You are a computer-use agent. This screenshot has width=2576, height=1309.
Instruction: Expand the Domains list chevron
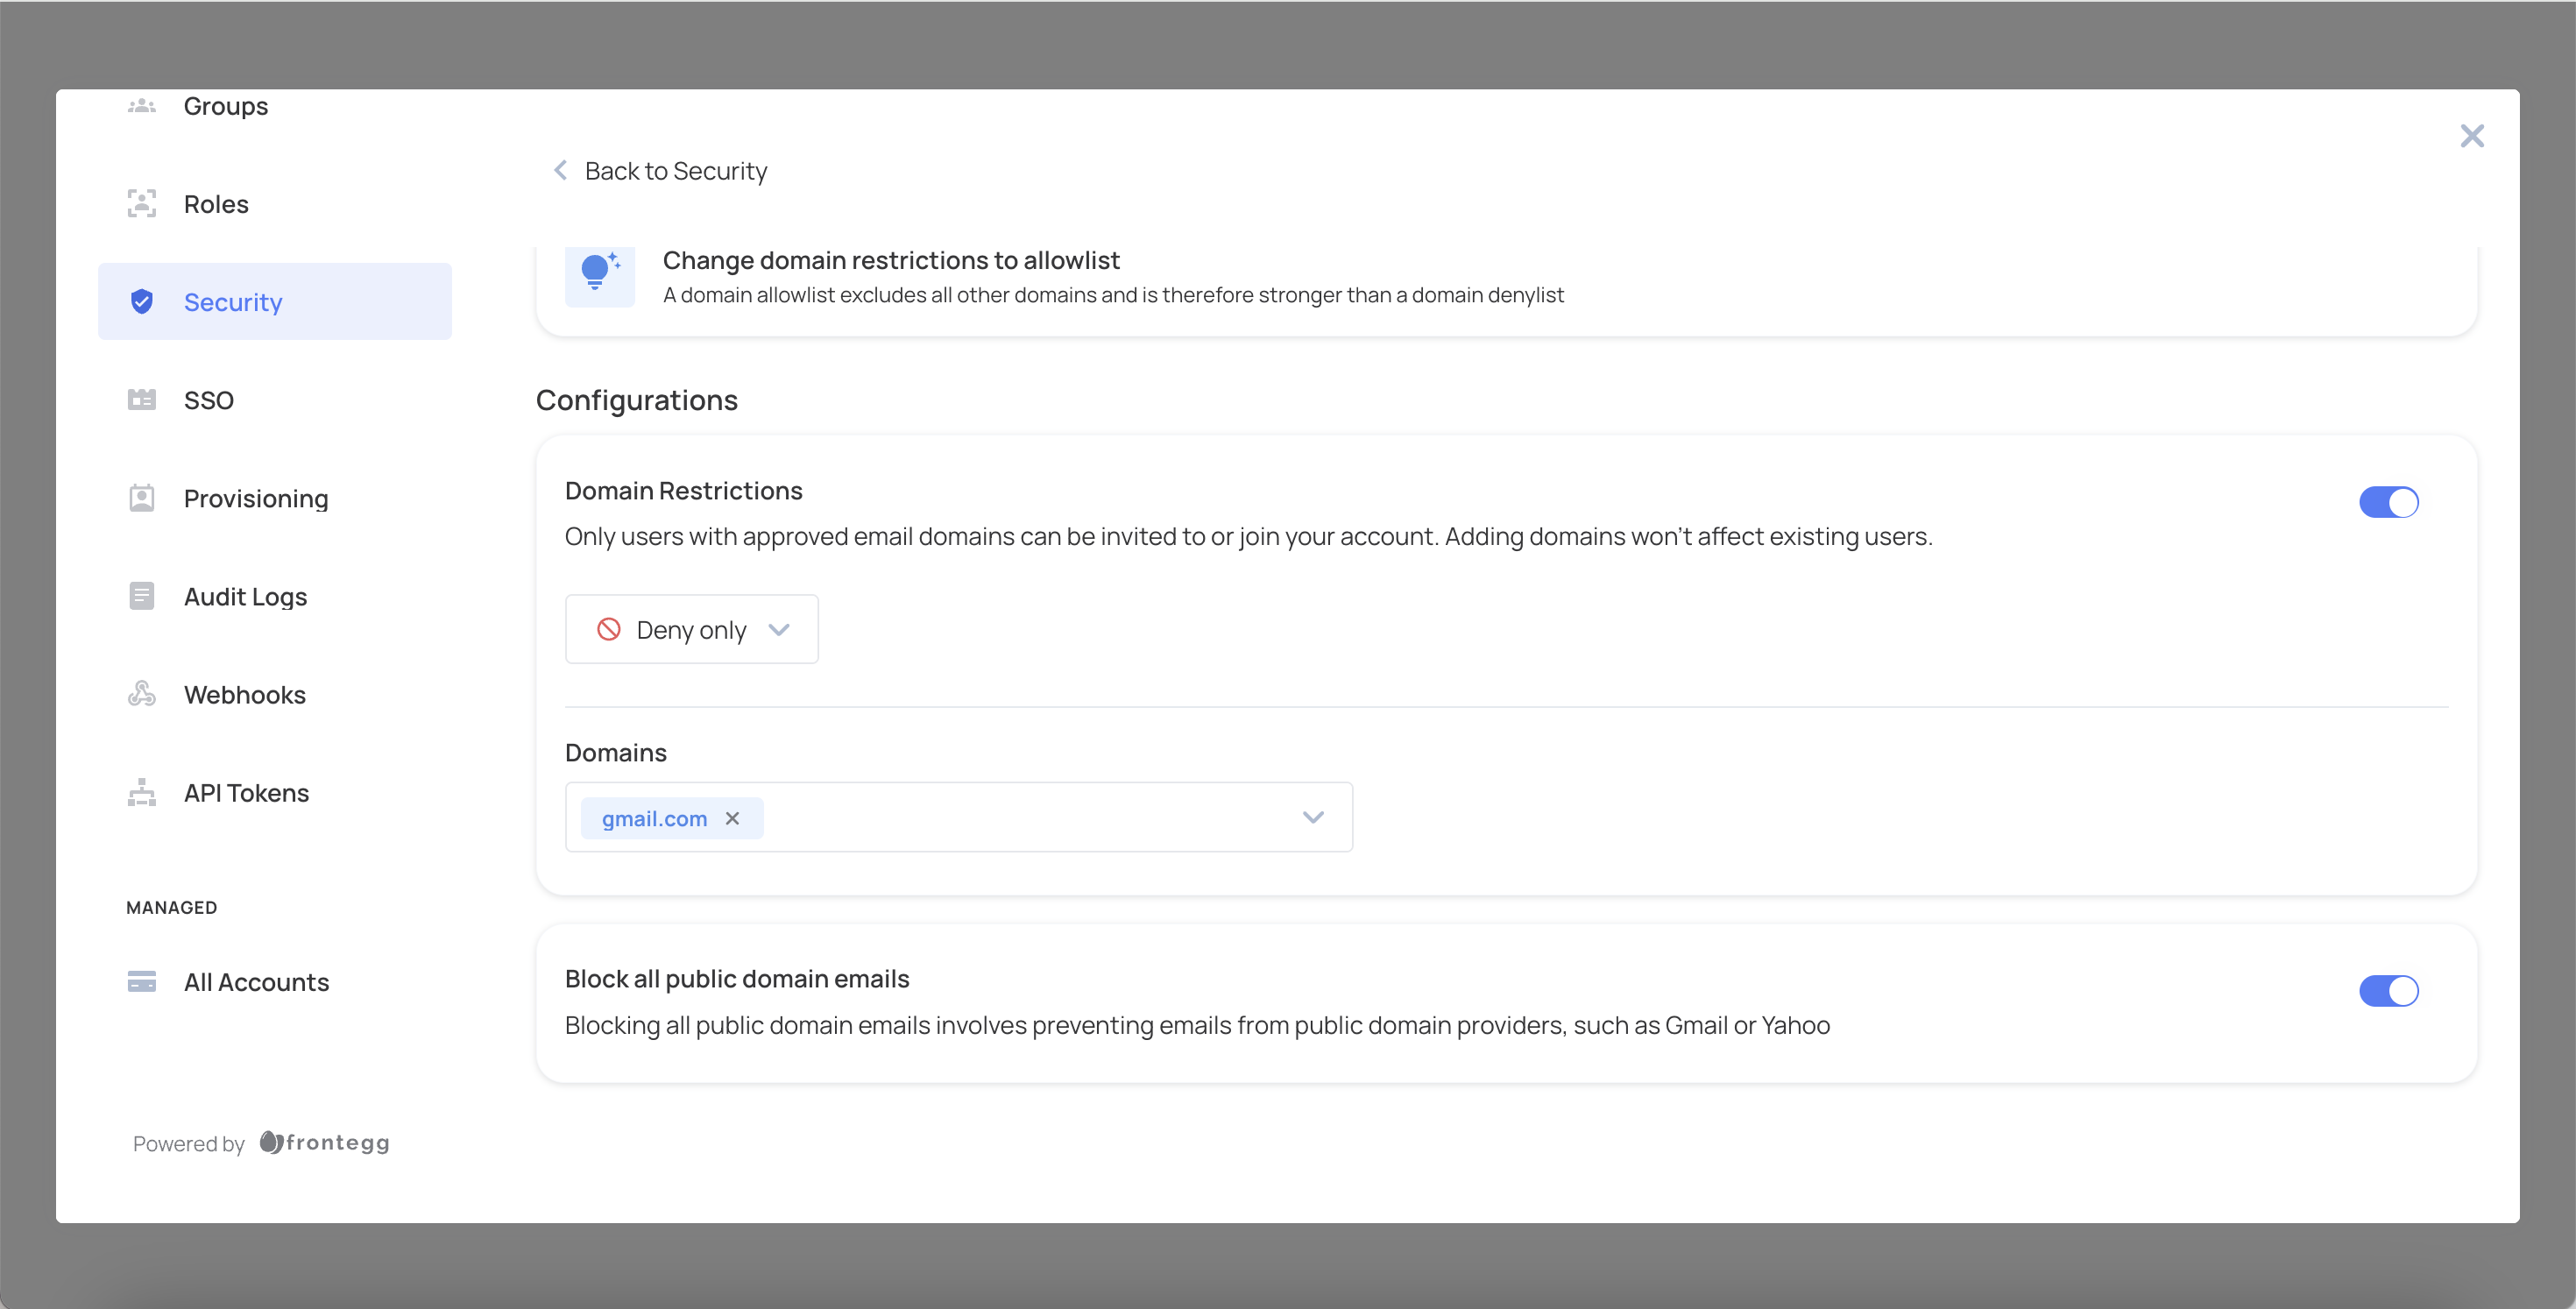click(x=1313, y=818)
